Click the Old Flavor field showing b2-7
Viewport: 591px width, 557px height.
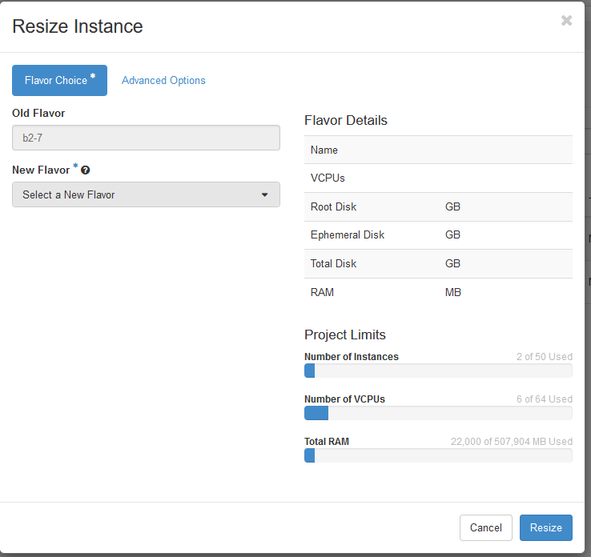tap(146, 138)
